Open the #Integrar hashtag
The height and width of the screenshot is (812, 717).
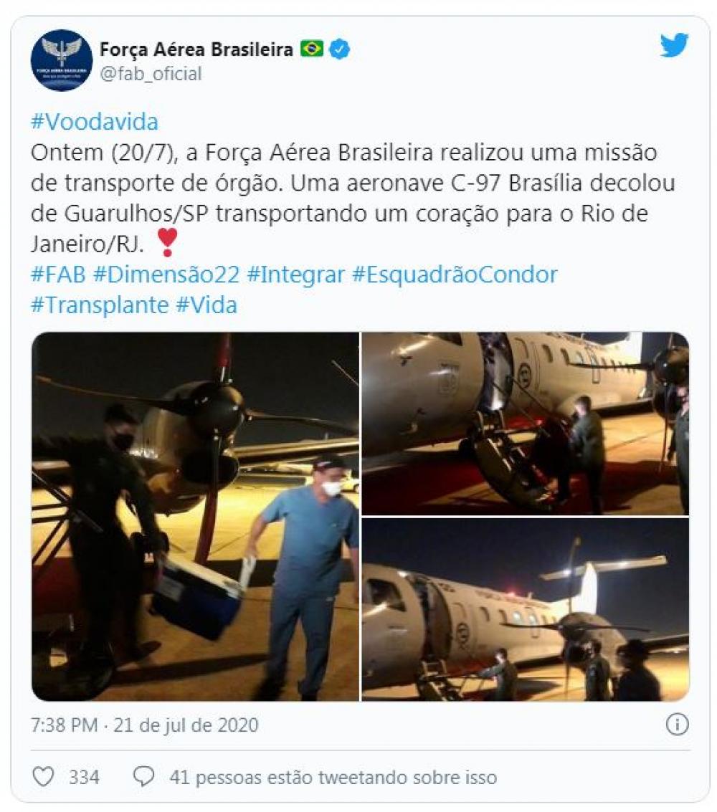296,274
